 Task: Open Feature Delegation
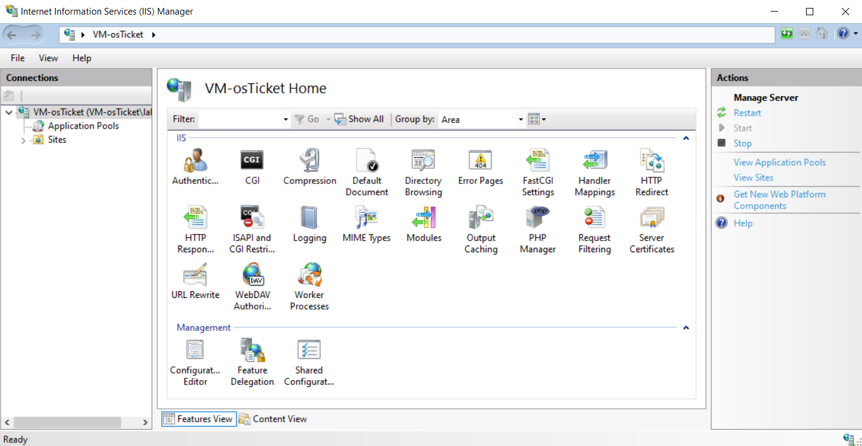(x=252, y=363)
